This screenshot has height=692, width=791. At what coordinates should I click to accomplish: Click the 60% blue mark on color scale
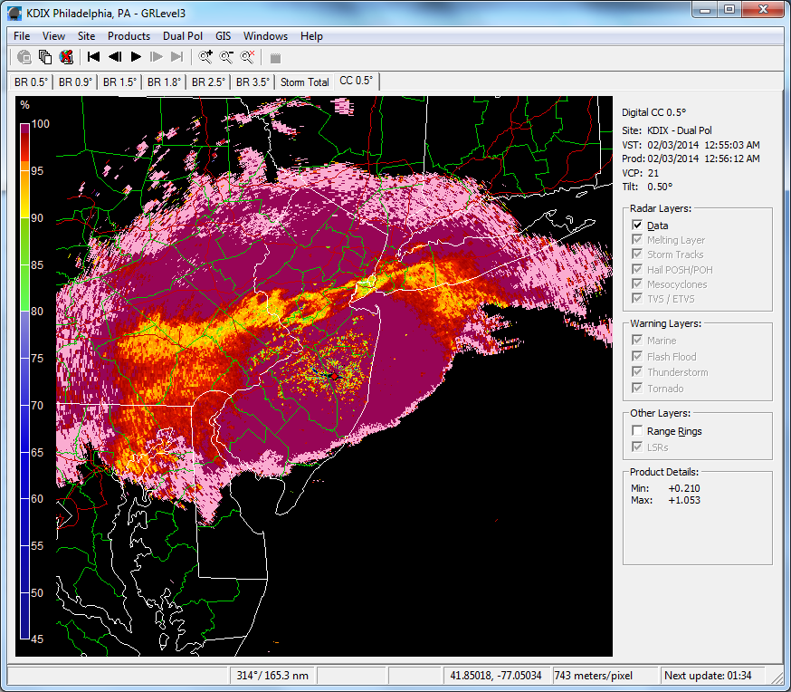tap(37, 499)
